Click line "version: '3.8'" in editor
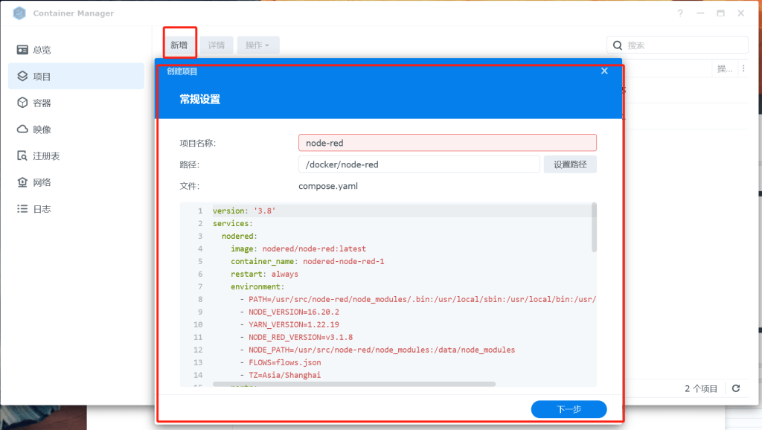762x430 pixels. coord(244,211)
